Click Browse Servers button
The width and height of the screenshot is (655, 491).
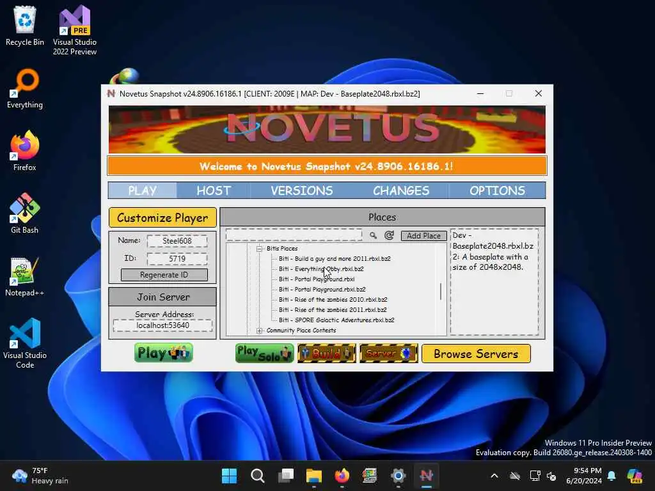[476, 354]
